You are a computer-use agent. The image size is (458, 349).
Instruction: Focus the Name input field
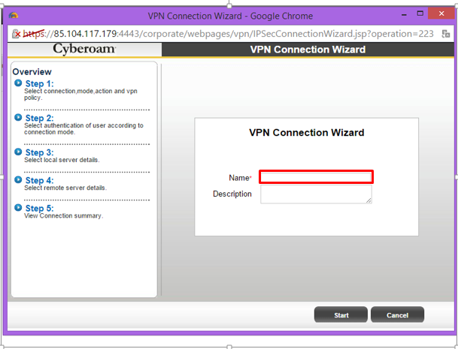tap(316, 177)
